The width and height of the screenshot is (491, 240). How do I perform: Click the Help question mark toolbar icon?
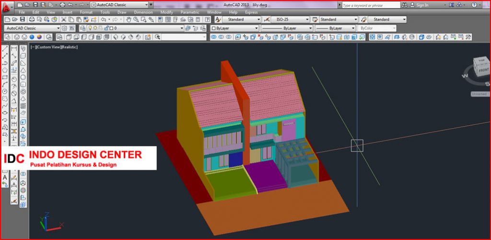207,20
